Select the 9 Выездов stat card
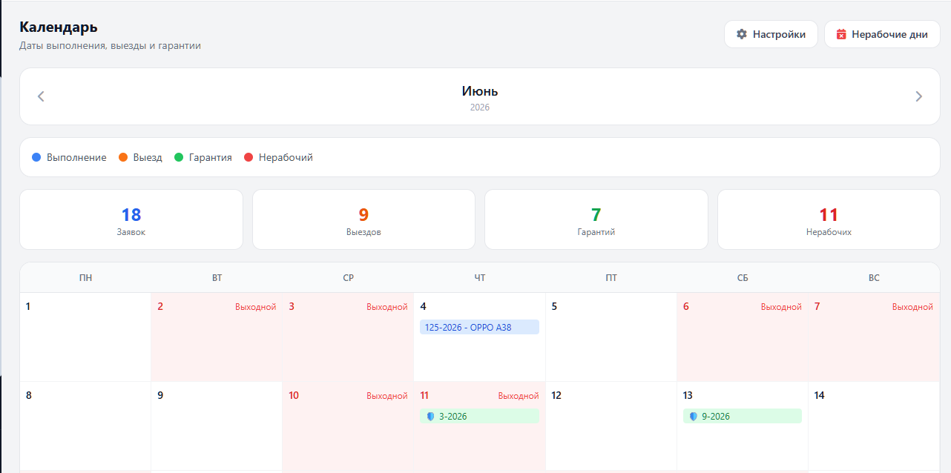Viewport: 951px width, 473px height. (363, 219)
